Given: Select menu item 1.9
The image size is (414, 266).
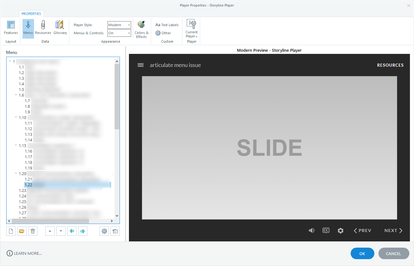Looking at the screenshot, I should pyautogui.click(x=33, y=112).
